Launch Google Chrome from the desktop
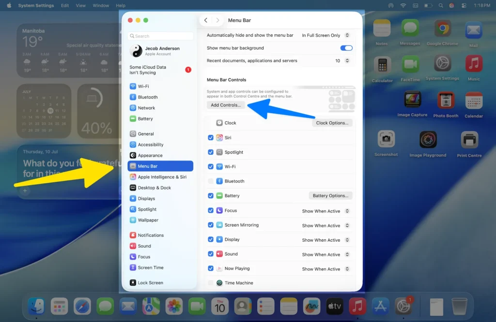 [x=442, y=29]
